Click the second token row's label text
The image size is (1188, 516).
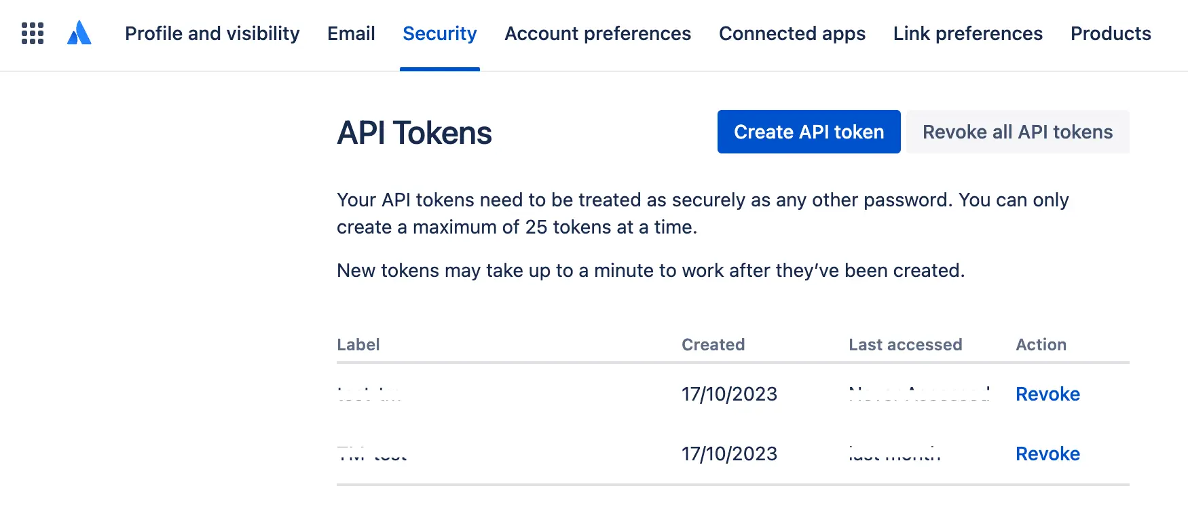coord(372,454)
